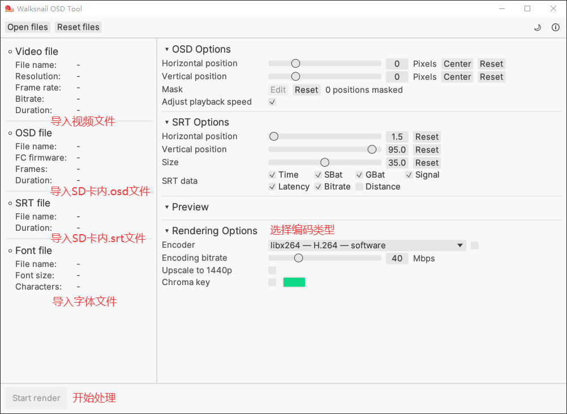Toggle checkbox beside Encoder dropdown

point(475,245)
